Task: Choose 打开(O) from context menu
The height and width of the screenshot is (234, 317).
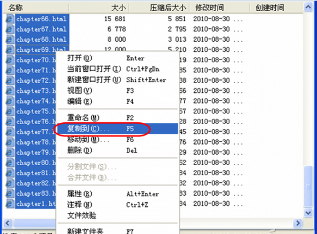Action: 118,58
